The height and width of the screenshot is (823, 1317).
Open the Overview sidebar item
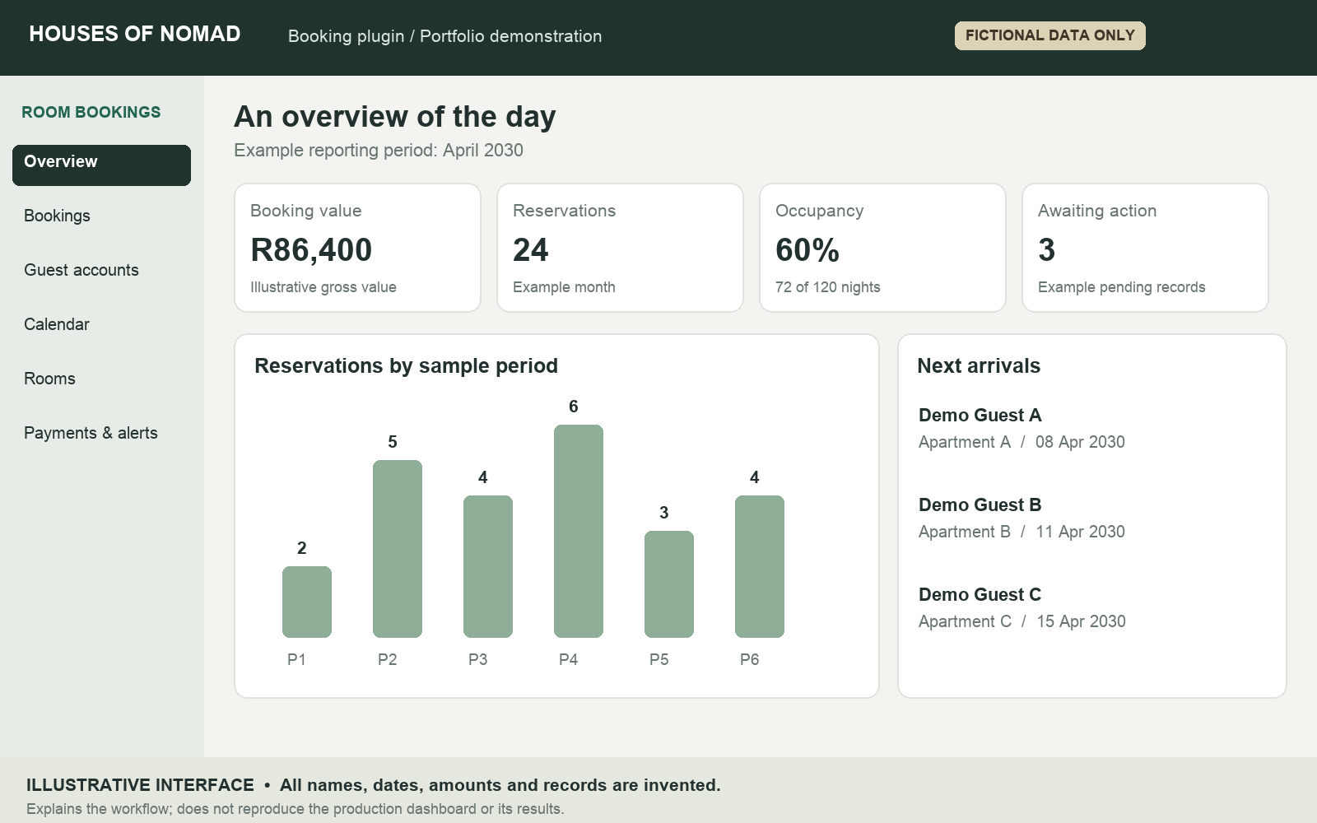(101, 165)
